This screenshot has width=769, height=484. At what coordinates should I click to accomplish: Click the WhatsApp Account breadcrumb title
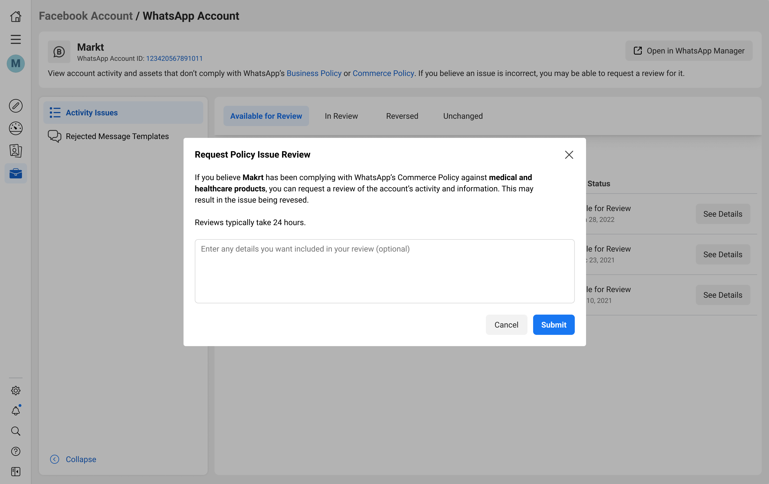tap(191, 16)
